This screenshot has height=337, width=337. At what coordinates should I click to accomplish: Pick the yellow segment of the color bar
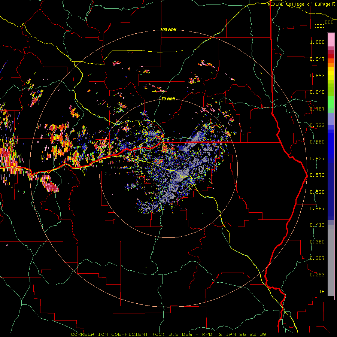[x=331, y=73]
